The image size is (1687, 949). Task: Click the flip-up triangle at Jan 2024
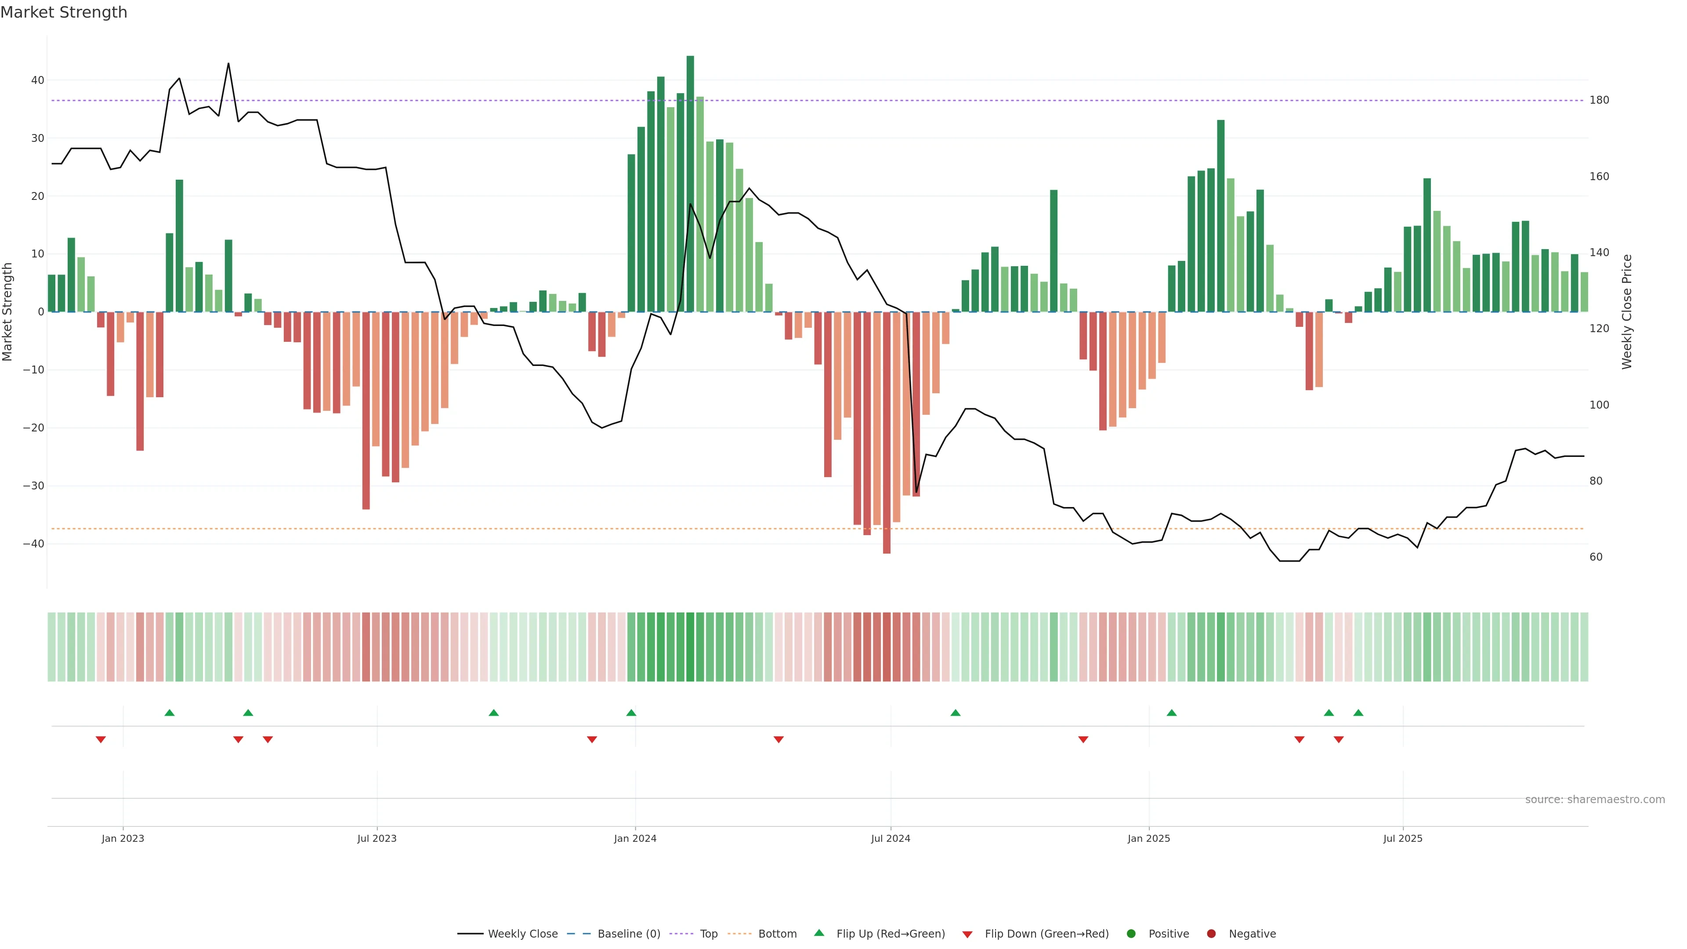(x=631, y=713)
